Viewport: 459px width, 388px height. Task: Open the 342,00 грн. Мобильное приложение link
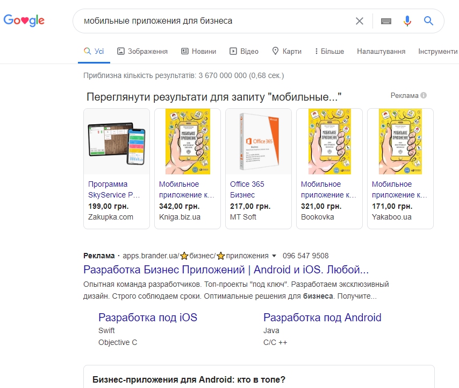point(187,189)
